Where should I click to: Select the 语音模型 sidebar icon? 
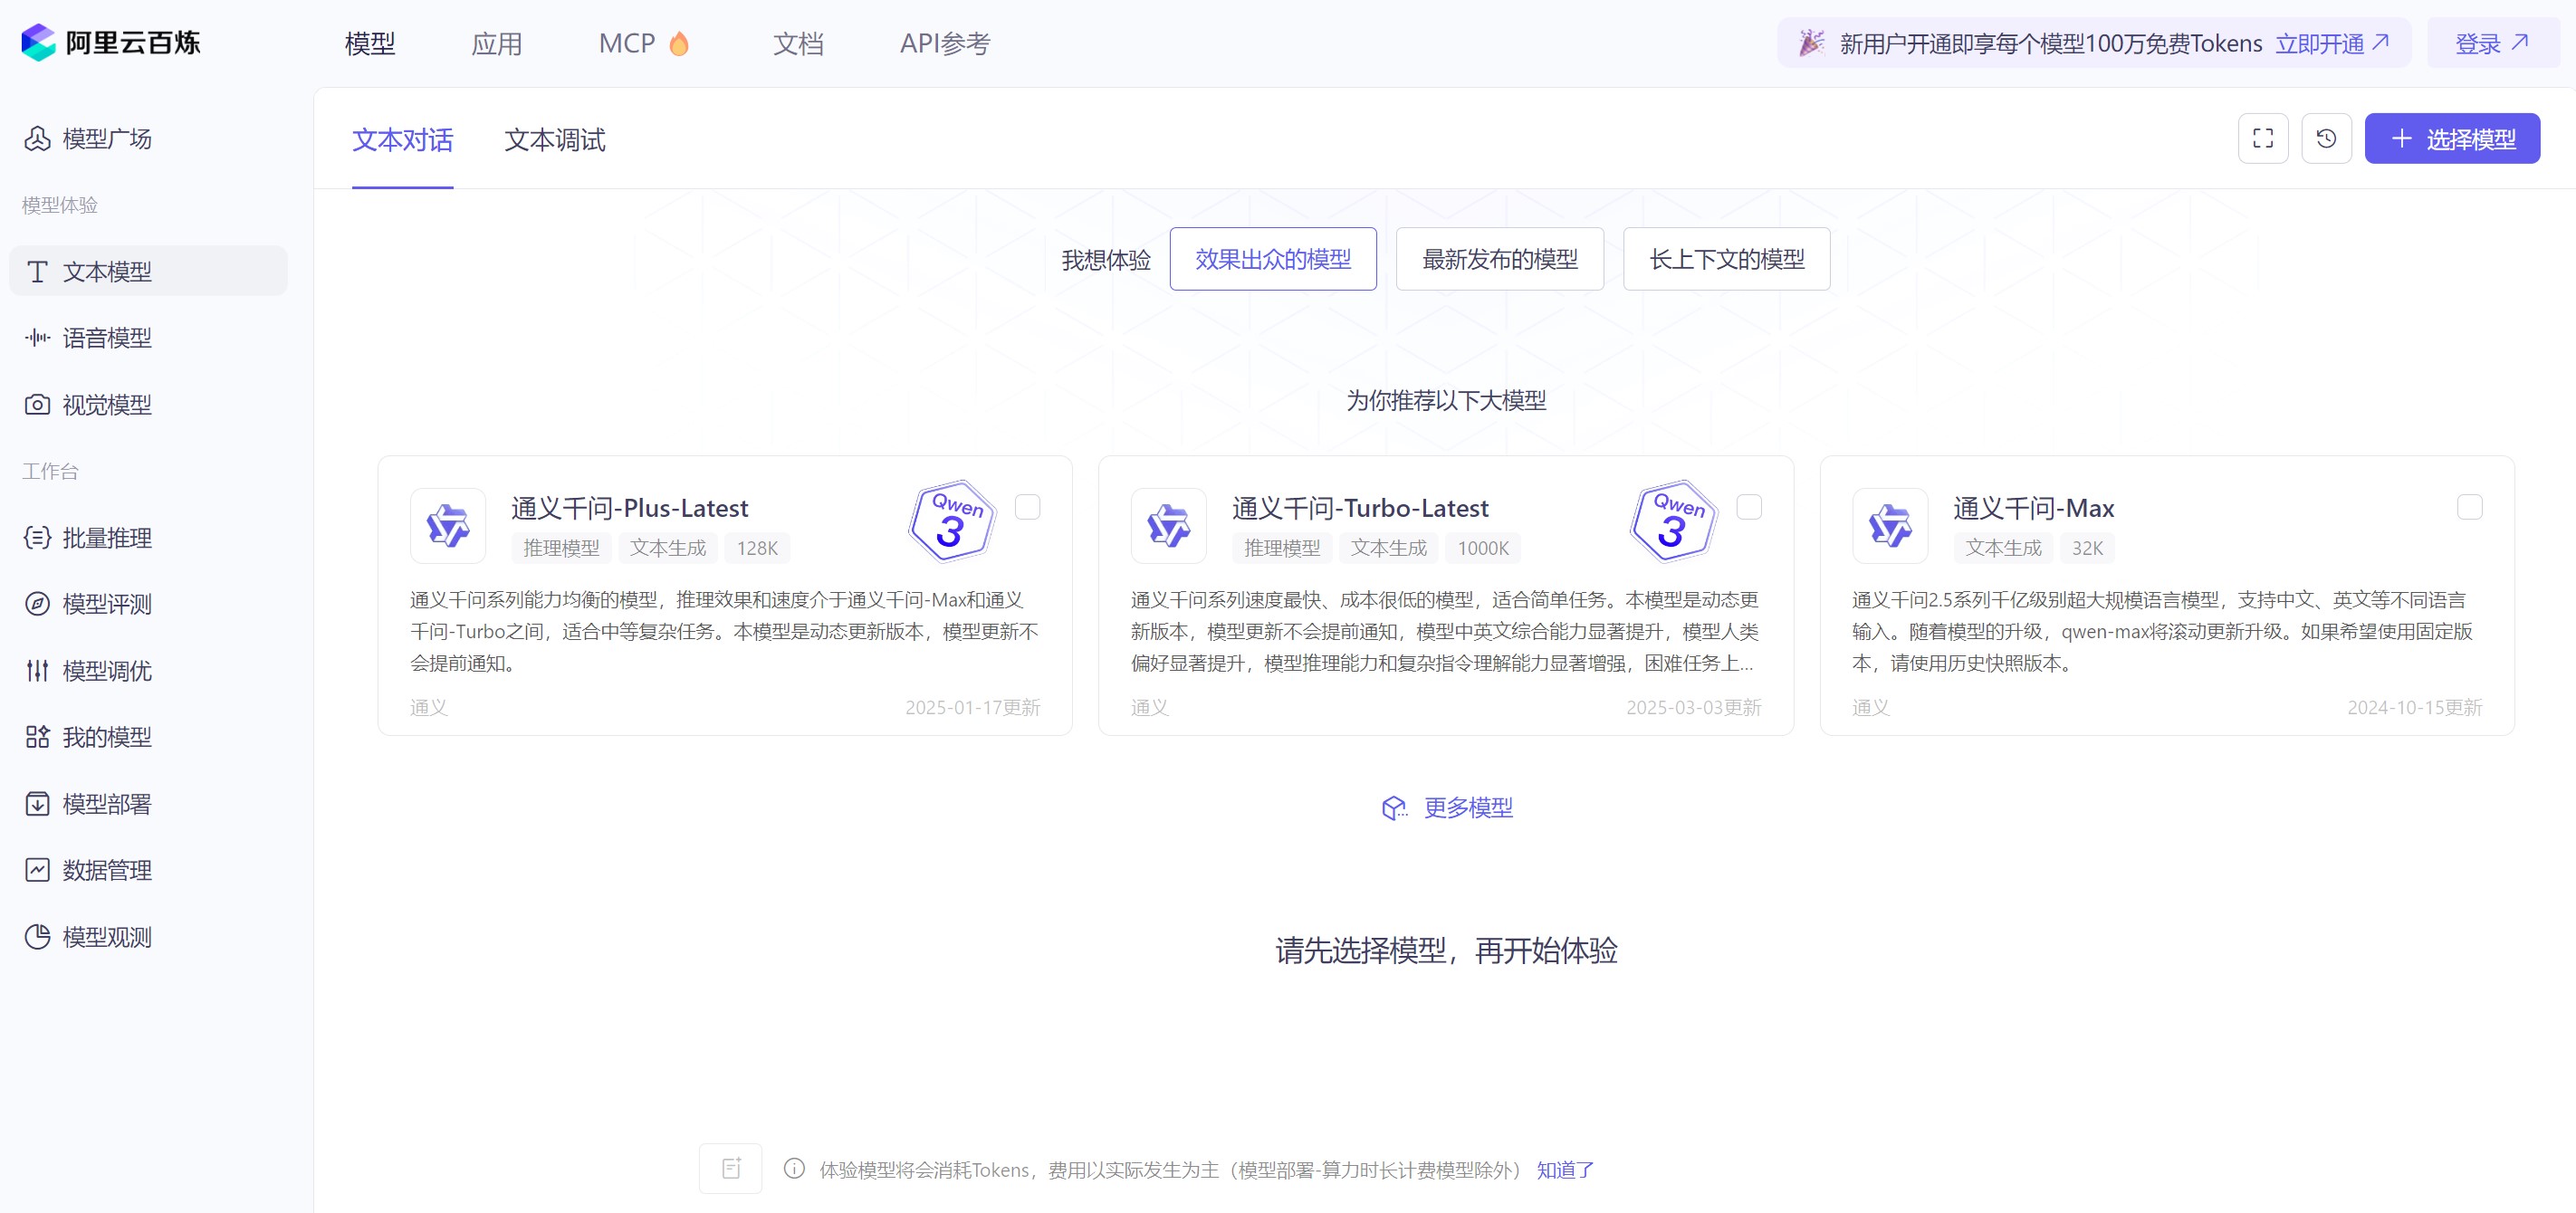click(105, 338)
